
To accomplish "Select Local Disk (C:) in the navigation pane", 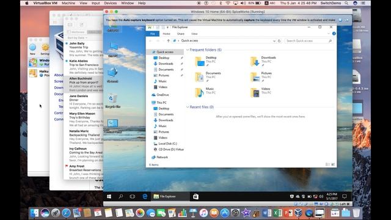I will (x=167, y=144).
